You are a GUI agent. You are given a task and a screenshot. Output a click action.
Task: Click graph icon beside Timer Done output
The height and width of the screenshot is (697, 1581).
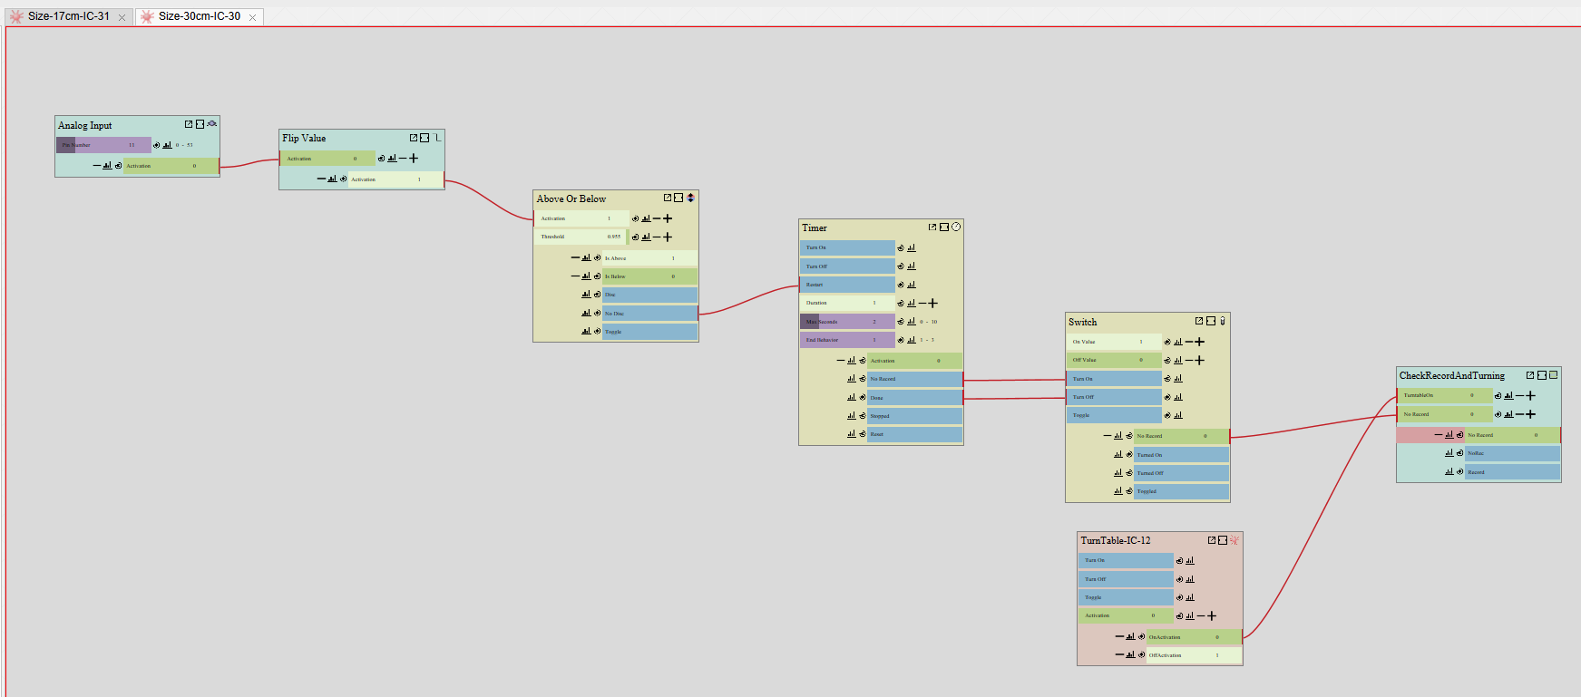851,397
